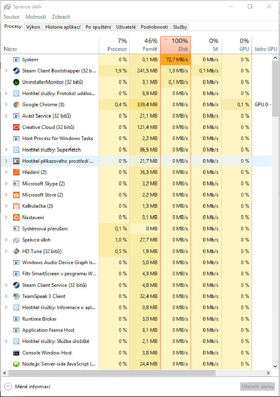
Task: Click the TeamSpeak 3 Client icon
Action: tap(16, 296)
